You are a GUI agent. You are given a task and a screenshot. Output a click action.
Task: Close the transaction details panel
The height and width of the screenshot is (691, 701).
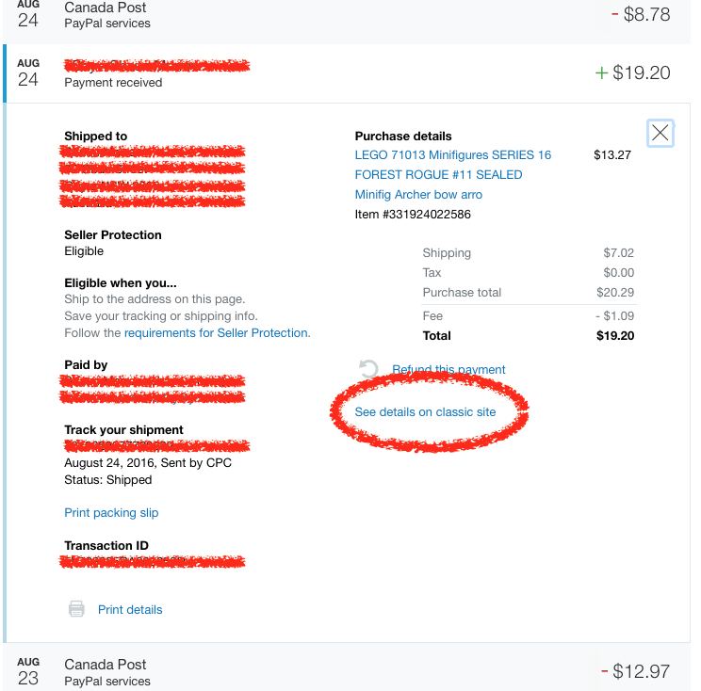tap(660, 133)
